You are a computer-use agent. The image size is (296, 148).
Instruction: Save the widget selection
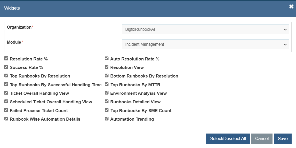tap(283, 139)
